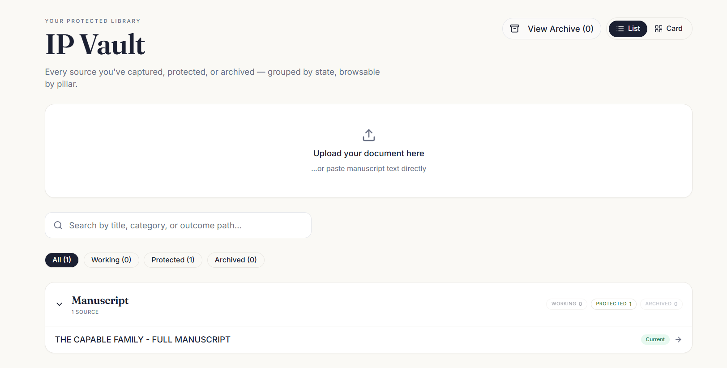This screenshot has width=727, height=368.
Task: Click the list lines icon
Action: 620,29
